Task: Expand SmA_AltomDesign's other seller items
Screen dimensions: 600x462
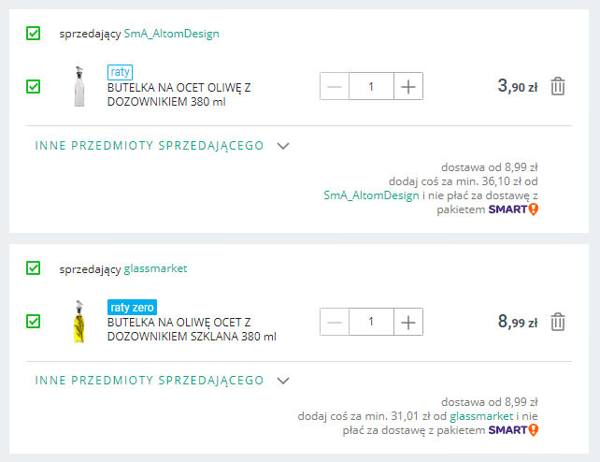Action: click(163, 146)
